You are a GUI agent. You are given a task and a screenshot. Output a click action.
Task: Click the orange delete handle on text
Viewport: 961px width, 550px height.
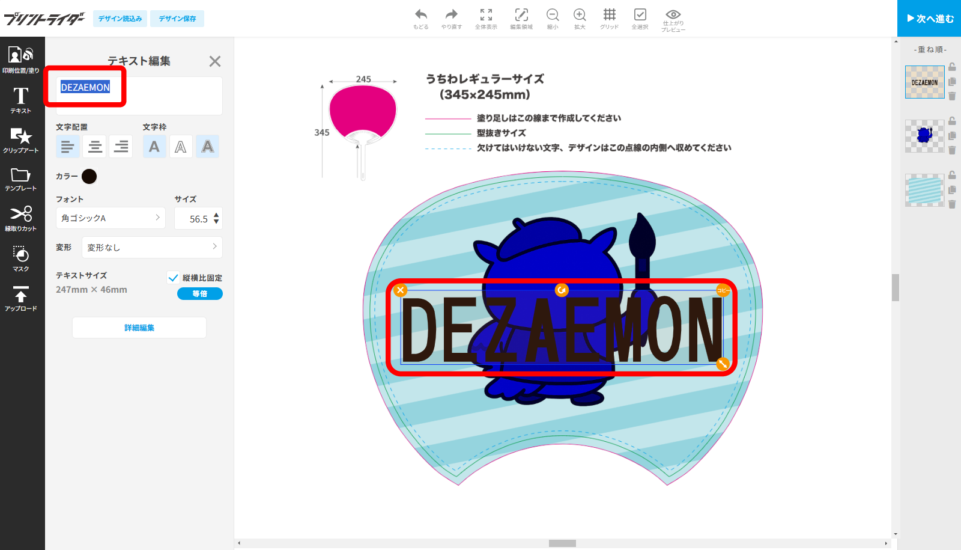tap(401, 290)
